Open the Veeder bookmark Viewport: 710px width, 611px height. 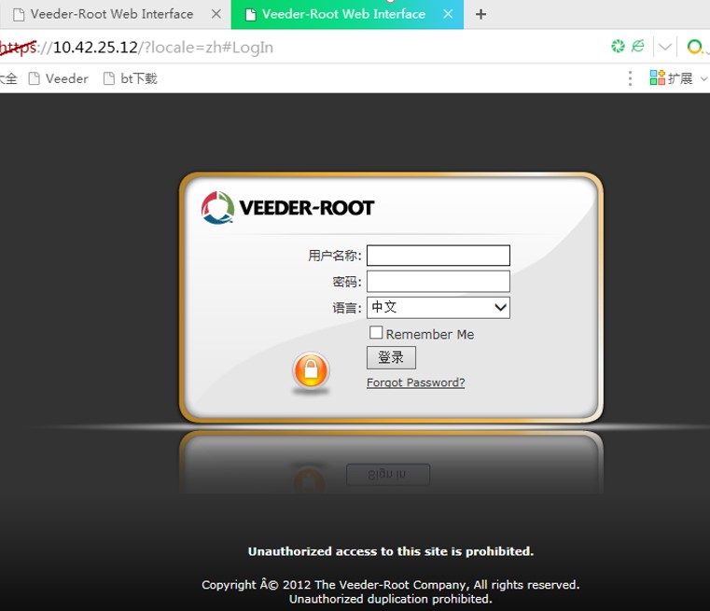(59, 78)
